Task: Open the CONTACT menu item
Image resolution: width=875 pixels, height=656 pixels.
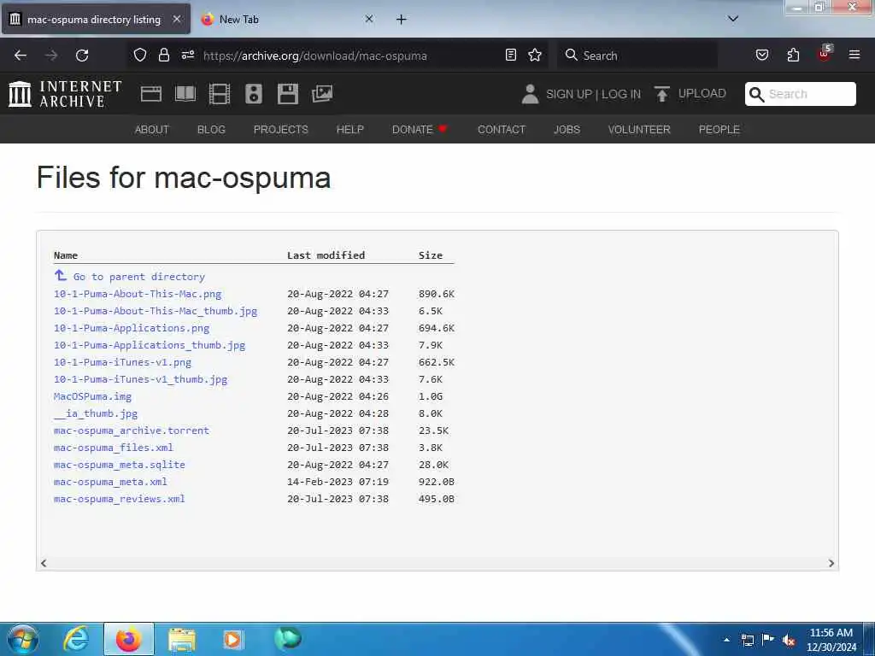Action: 502,130
